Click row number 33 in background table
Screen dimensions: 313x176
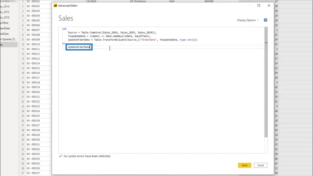[x=23, y=154]
